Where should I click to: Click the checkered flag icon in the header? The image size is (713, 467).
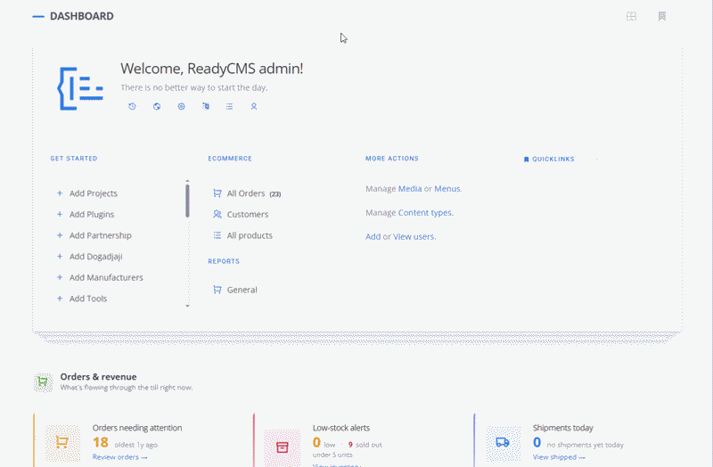[662, 16]
